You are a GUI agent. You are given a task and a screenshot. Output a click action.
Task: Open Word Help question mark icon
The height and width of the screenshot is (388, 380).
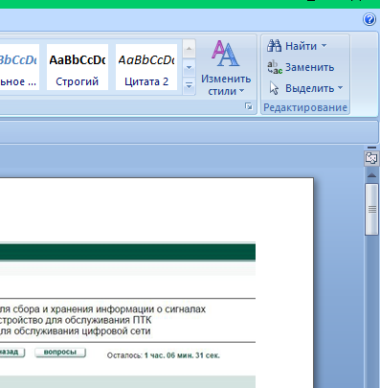click(369, 20)
